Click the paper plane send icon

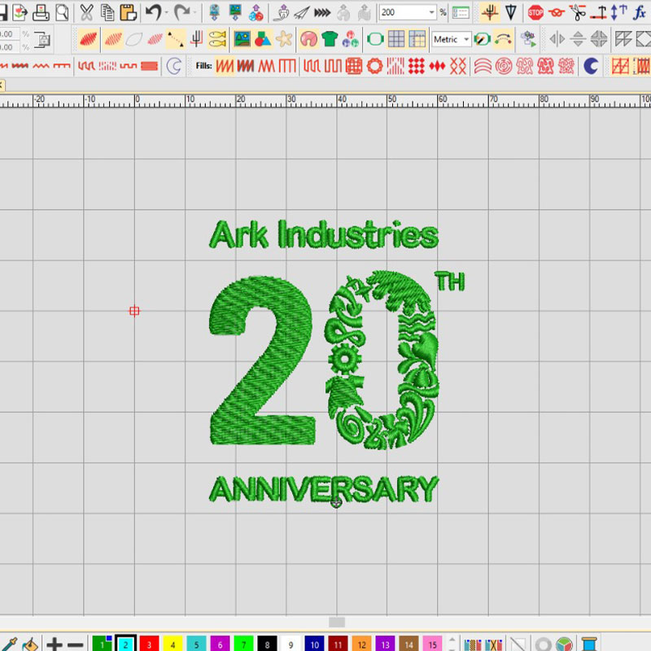tap(302, 12)
